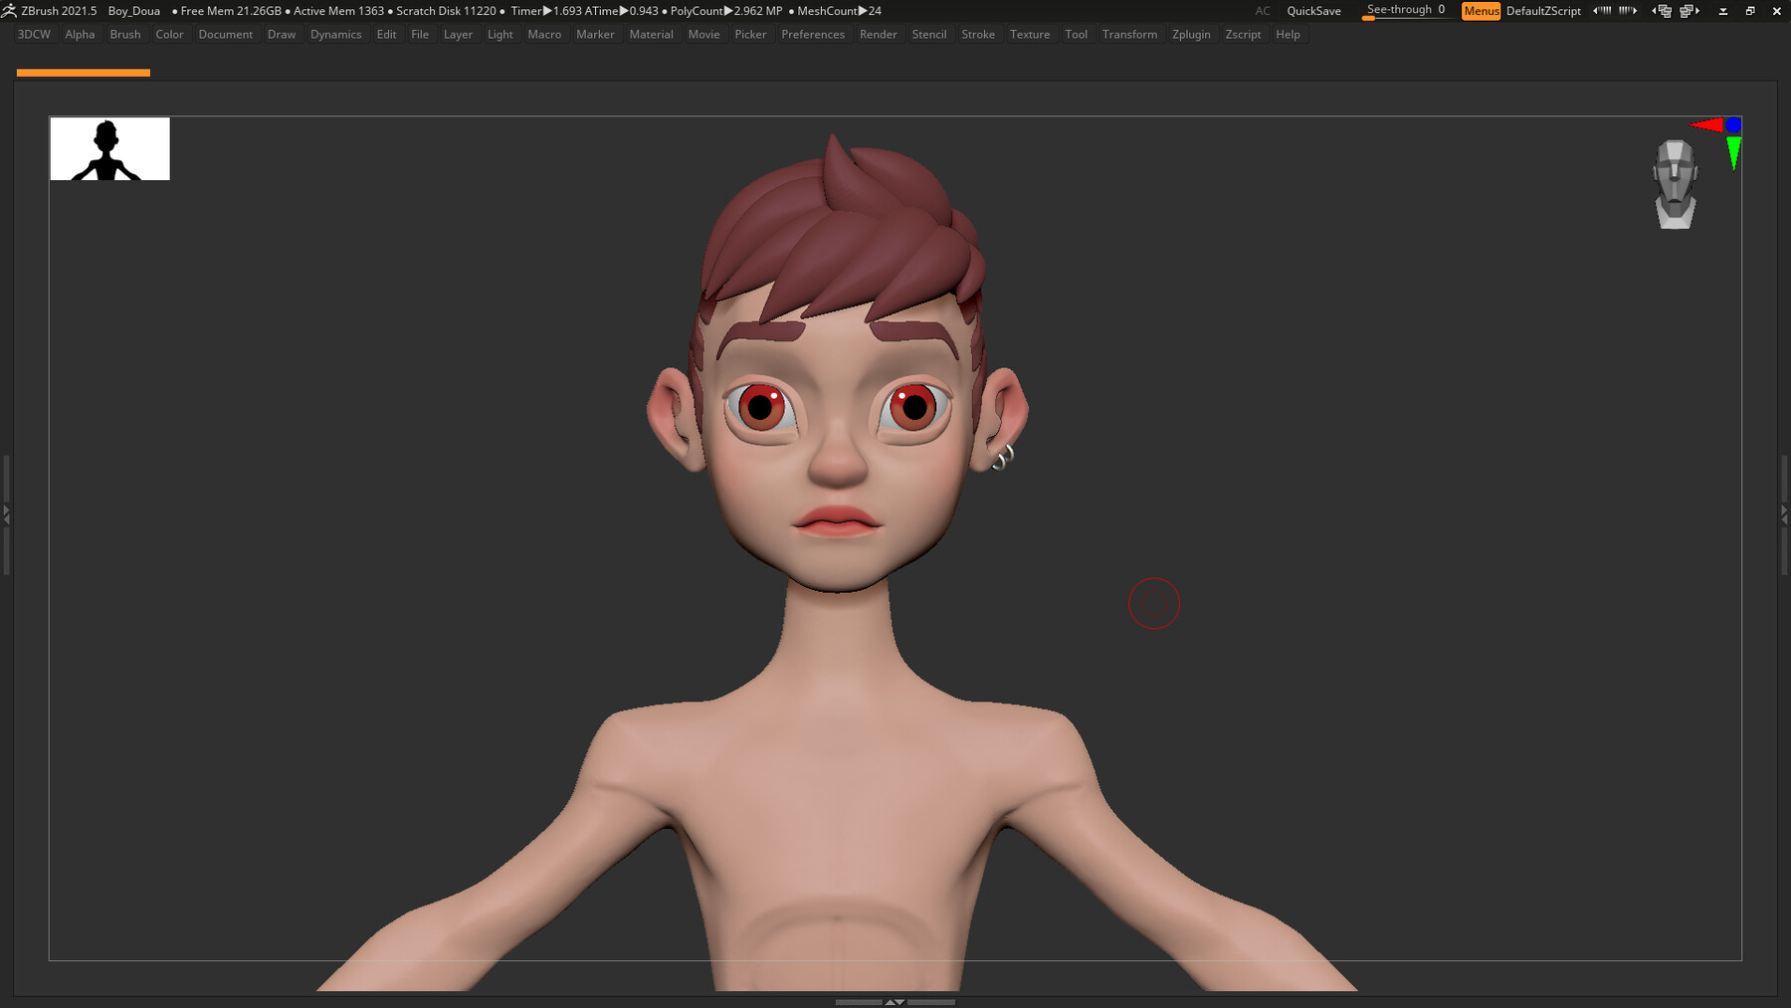
Task: Click the character's silver earring
Action: pyautogui.click(x=1003, y=457)
